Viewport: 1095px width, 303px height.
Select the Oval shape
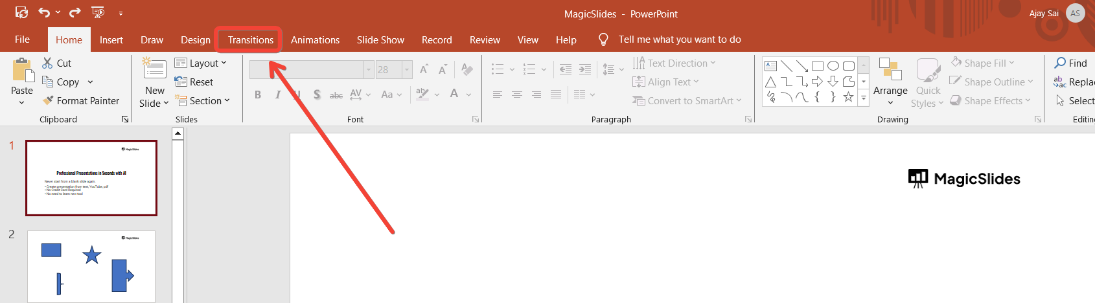pyautogui.click(x=833, y=65)
